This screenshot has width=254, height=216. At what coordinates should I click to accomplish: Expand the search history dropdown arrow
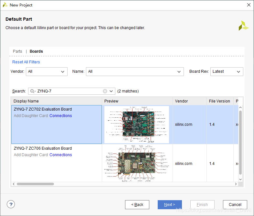pyautogui.click(x=111, y=91)
